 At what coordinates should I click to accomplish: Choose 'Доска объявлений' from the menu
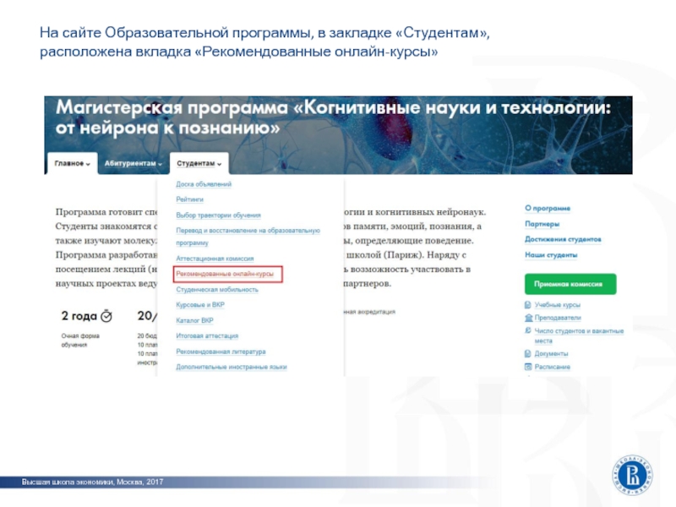204,183
